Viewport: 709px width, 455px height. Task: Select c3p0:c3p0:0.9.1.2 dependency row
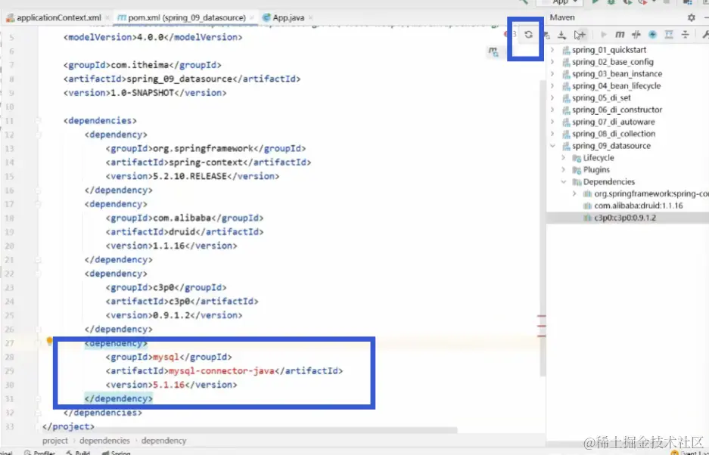click(627, 218)
